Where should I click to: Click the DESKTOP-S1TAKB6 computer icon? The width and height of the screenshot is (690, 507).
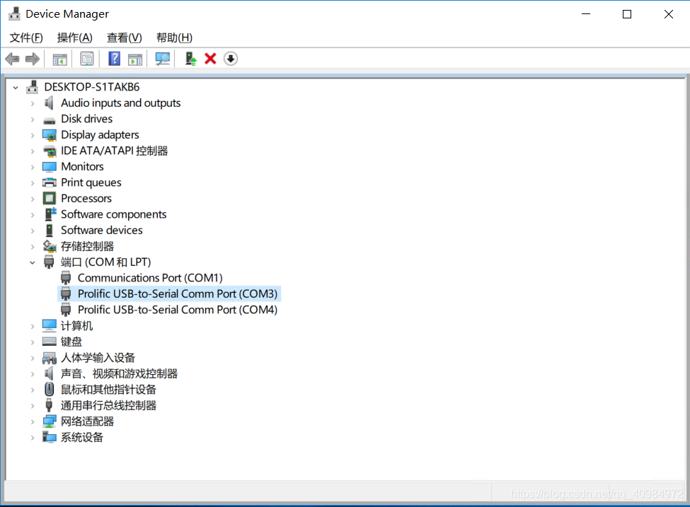pyautogui.click(x=32, y=87)
